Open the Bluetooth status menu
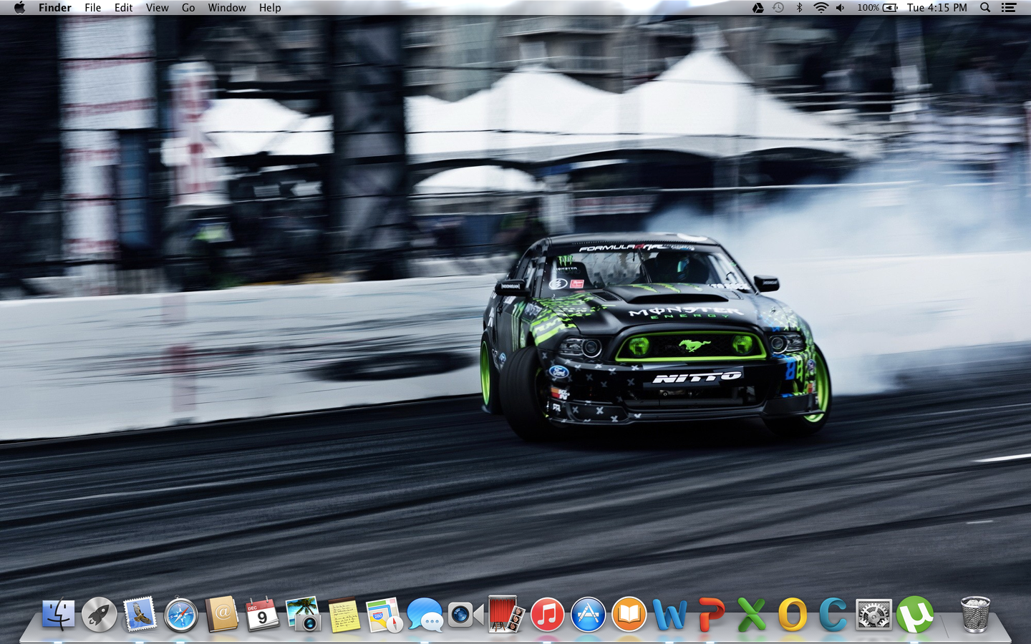 pyautogui.click(x=799, y=8)
